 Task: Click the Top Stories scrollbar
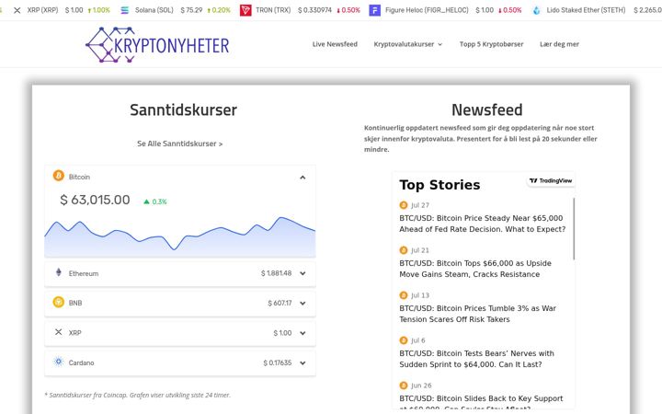pyautogui.click(x=574, y=228)
